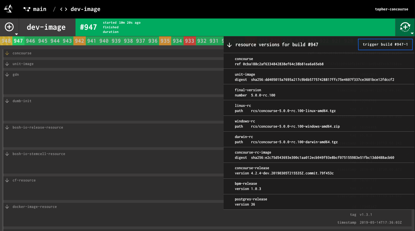
Task: Click the arrow icon beside unit-image resource
Action: click(7, 64)
